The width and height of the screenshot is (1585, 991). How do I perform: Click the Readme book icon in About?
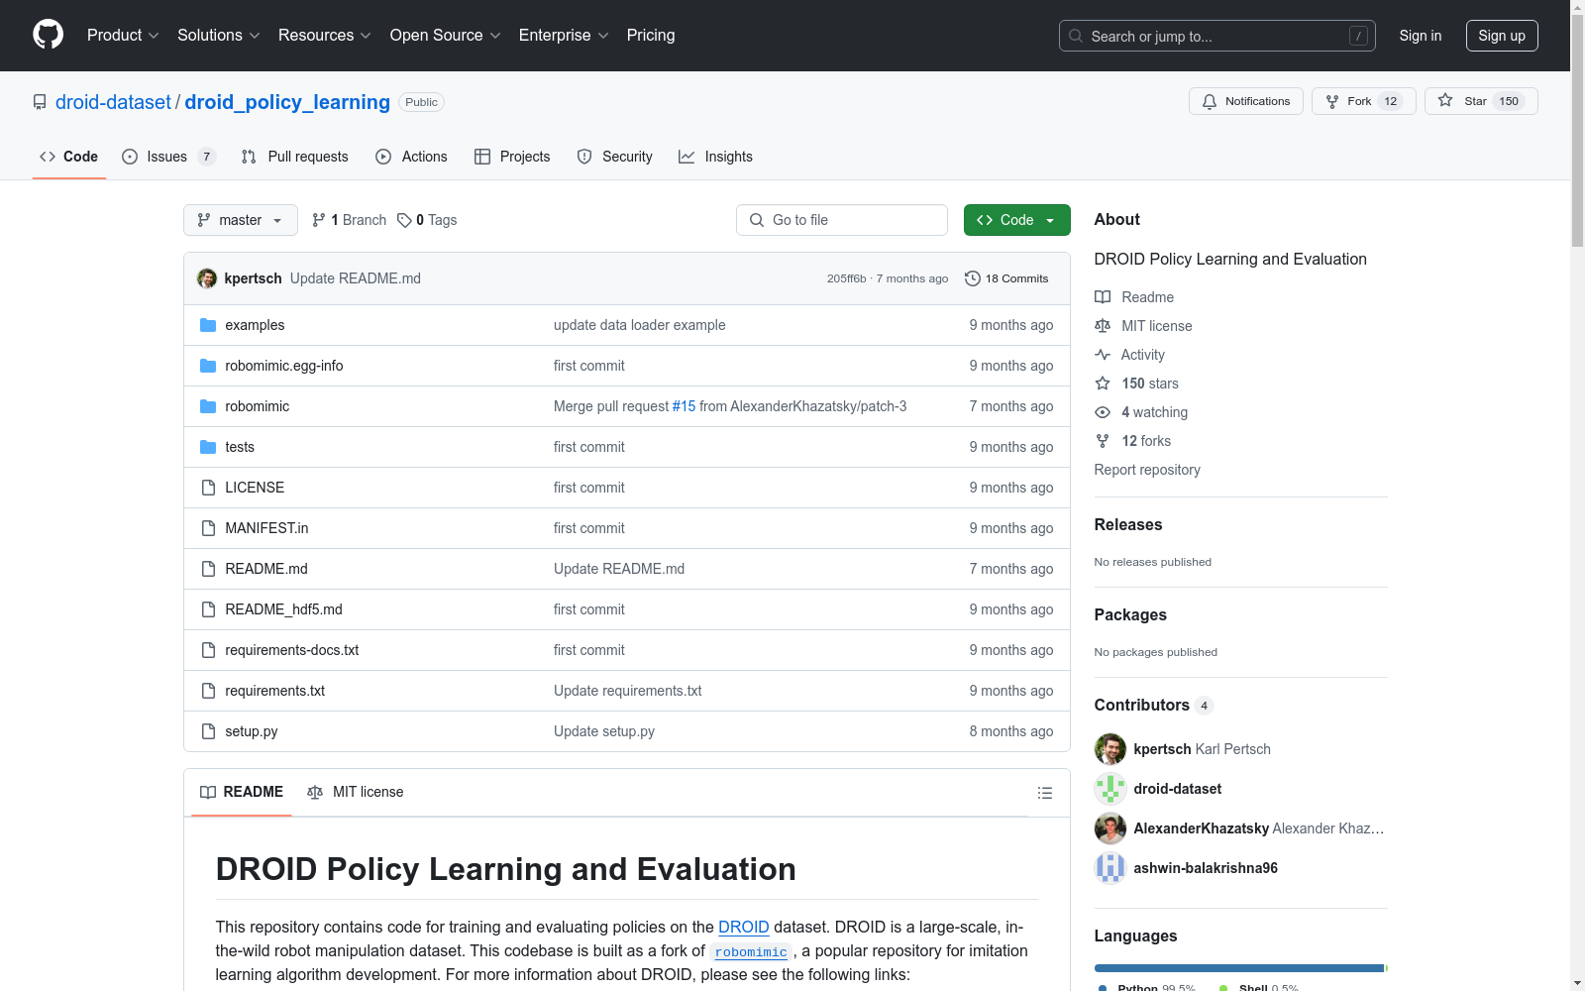click(x=1103, y=297)
